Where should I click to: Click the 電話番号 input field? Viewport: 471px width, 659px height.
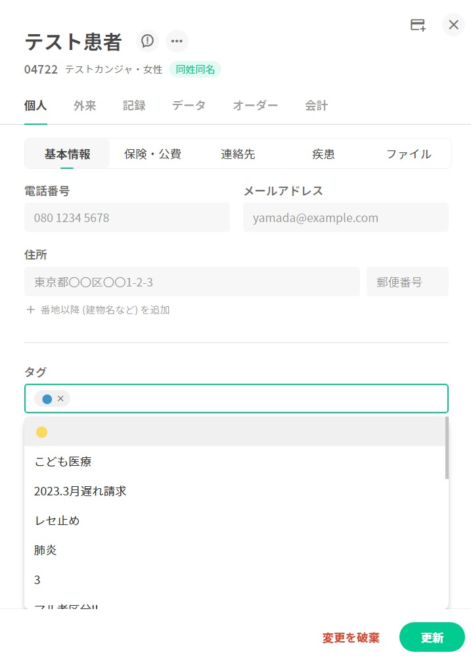[x=127, y=217]
